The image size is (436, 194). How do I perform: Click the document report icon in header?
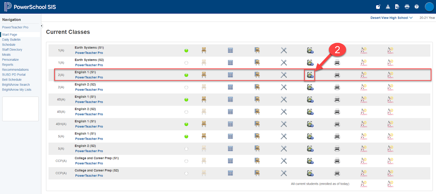coord(397,7)
